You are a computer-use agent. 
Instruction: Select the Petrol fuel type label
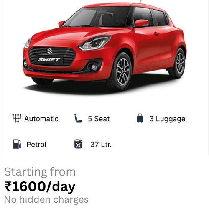tap(36, 145)
